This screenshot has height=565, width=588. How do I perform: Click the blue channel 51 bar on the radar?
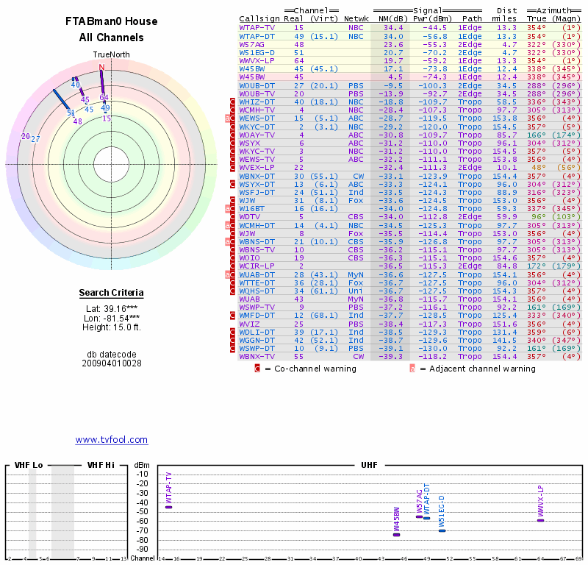(x=61, y=99)
